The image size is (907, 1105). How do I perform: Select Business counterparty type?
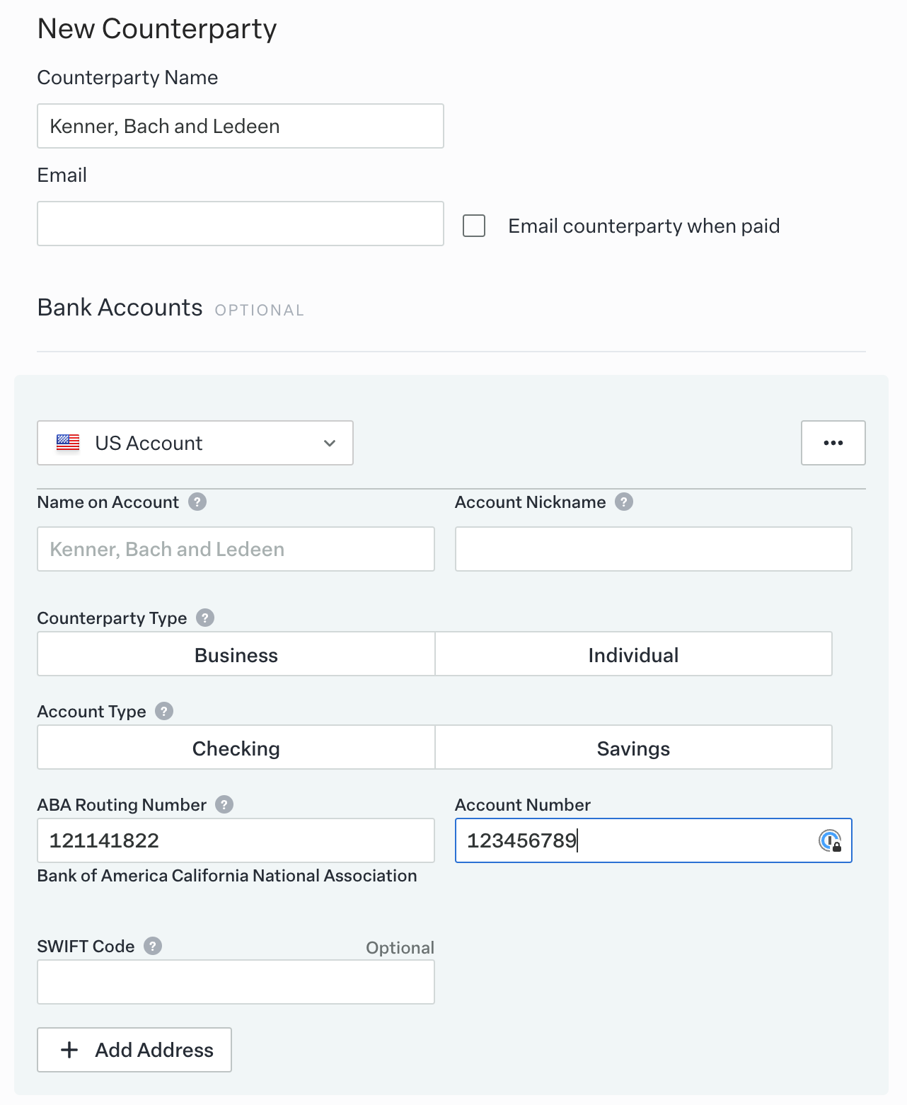(x=236, y=654)
